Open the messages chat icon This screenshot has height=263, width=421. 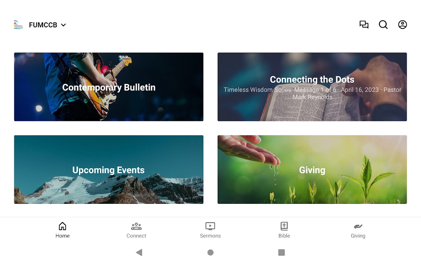click(364, 25)
